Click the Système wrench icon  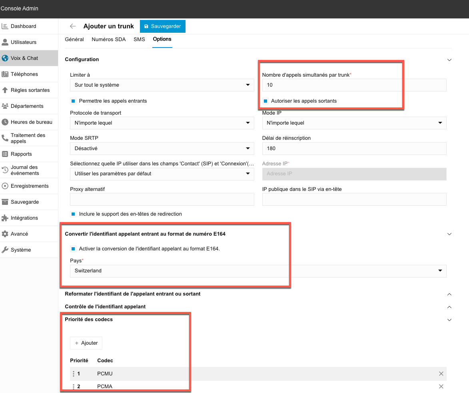tap(5, 250)
